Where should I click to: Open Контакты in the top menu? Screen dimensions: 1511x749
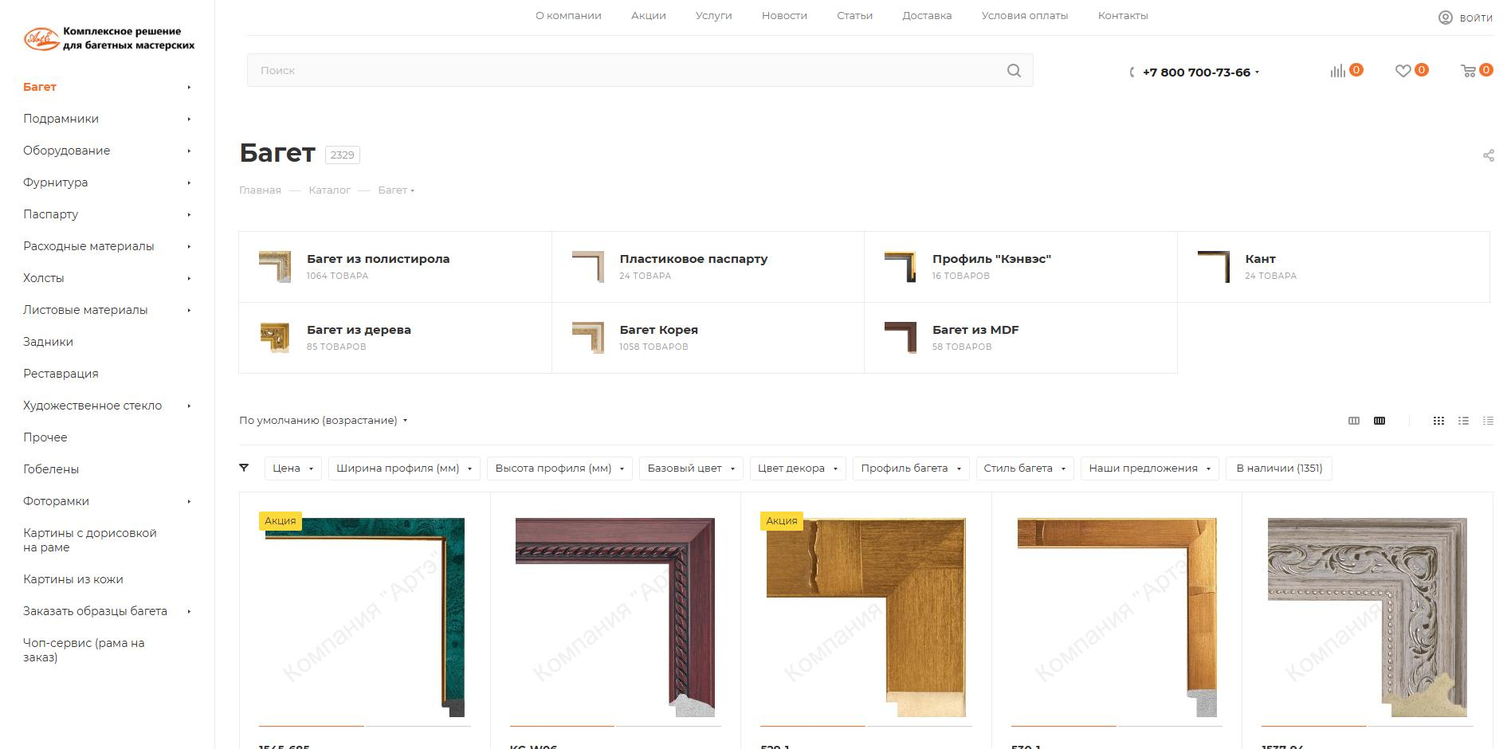click(1123, 16)
